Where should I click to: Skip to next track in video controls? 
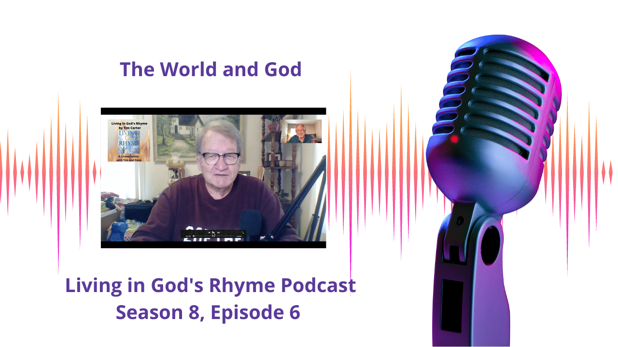[219, 233]
